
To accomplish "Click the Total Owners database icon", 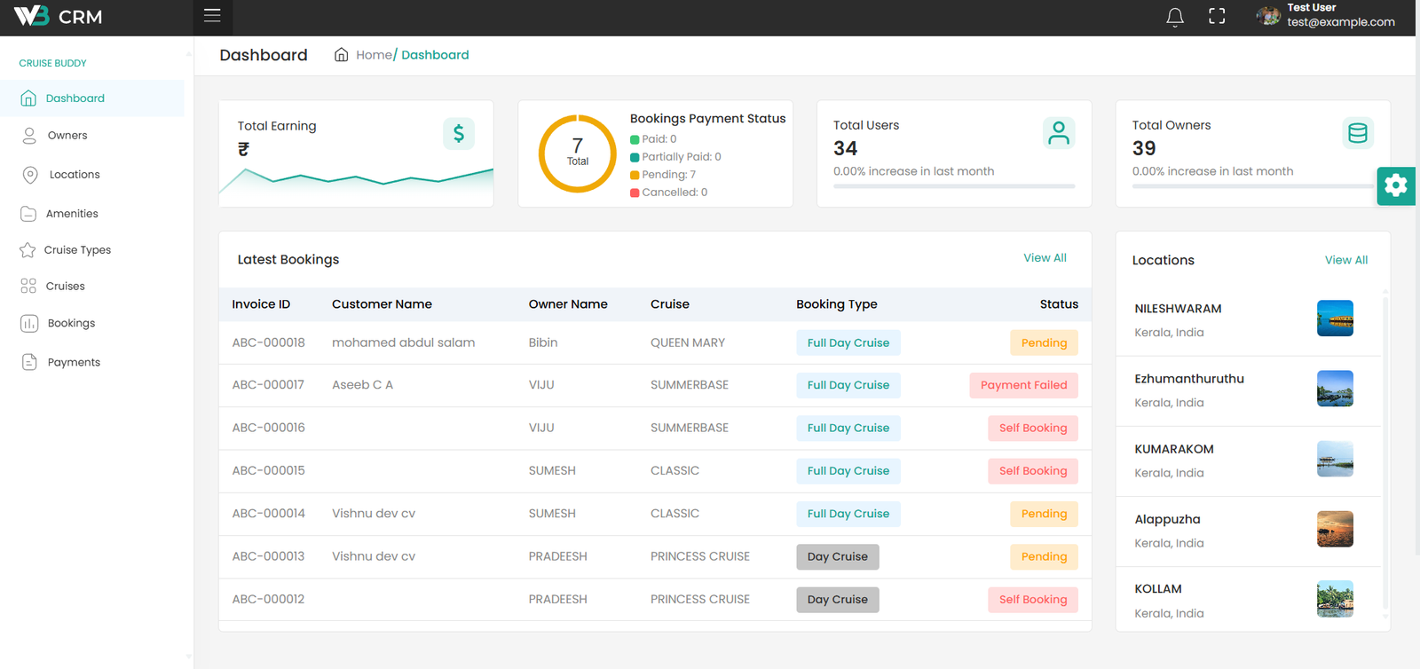I will point(1358,133).
